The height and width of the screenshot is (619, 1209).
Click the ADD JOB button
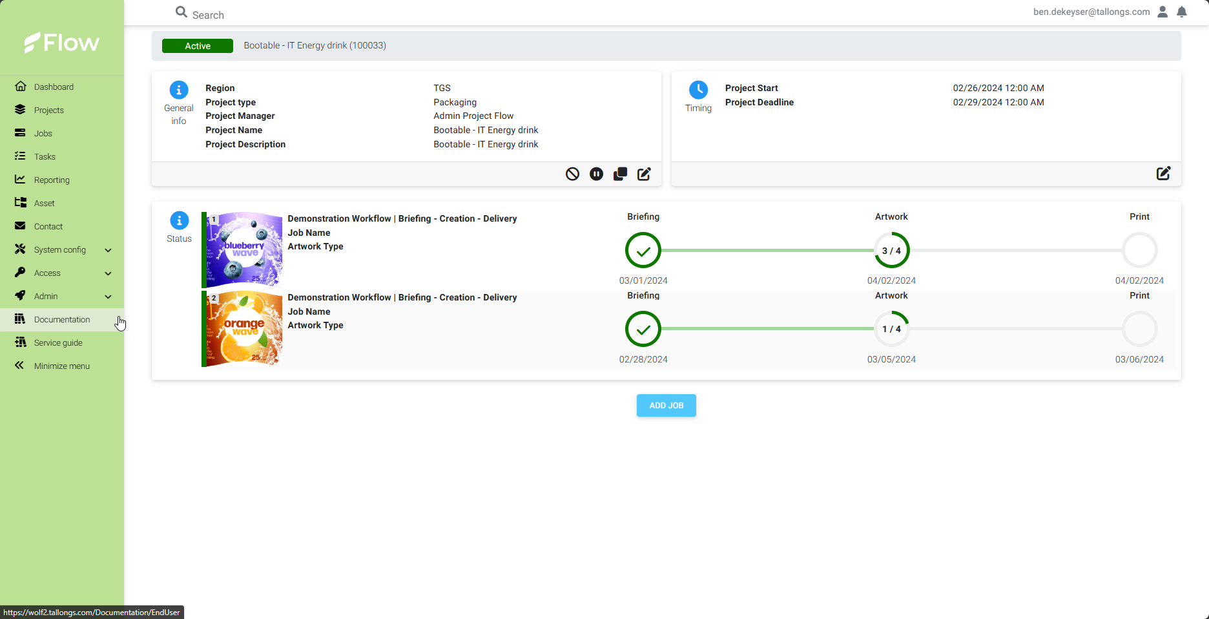pos(666,405)
